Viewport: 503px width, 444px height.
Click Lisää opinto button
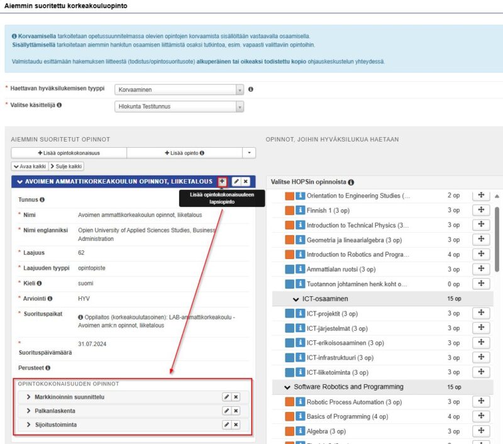(184, 153)
